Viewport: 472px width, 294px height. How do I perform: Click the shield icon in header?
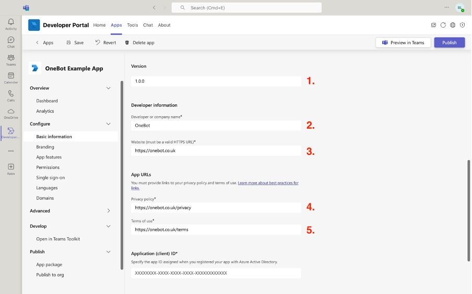tap(463, 25)
